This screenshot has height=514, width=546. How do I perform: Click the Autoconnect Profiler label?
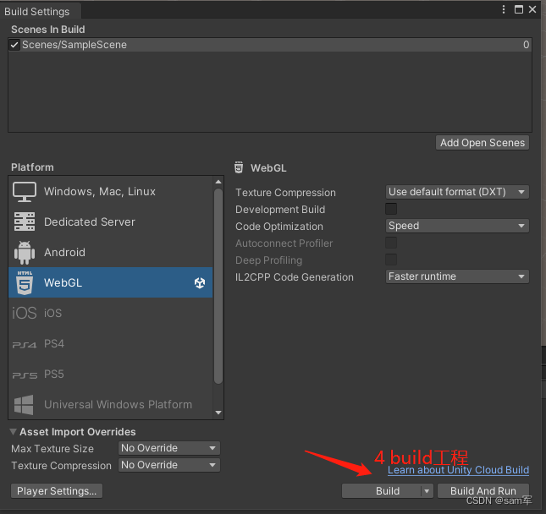click(x=284, y=243)
